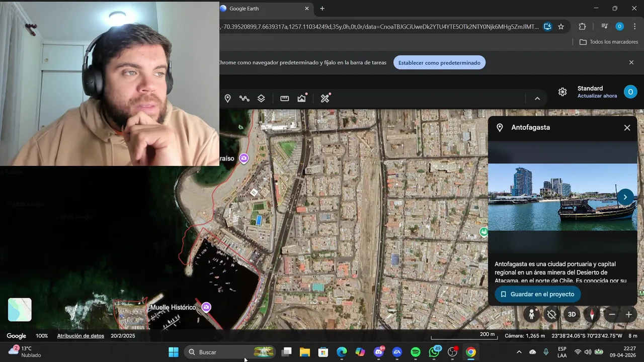The image size is (644, 362).
Task: Open OBS Studio from the taskbar
Action: [x=452, y=352]
